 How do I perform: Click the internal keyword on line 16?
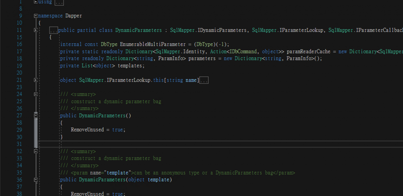pyautogui.click(x=71, y=44)
